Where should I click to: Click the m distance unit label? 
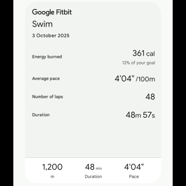pyautogui.click(x=52, y=177)
